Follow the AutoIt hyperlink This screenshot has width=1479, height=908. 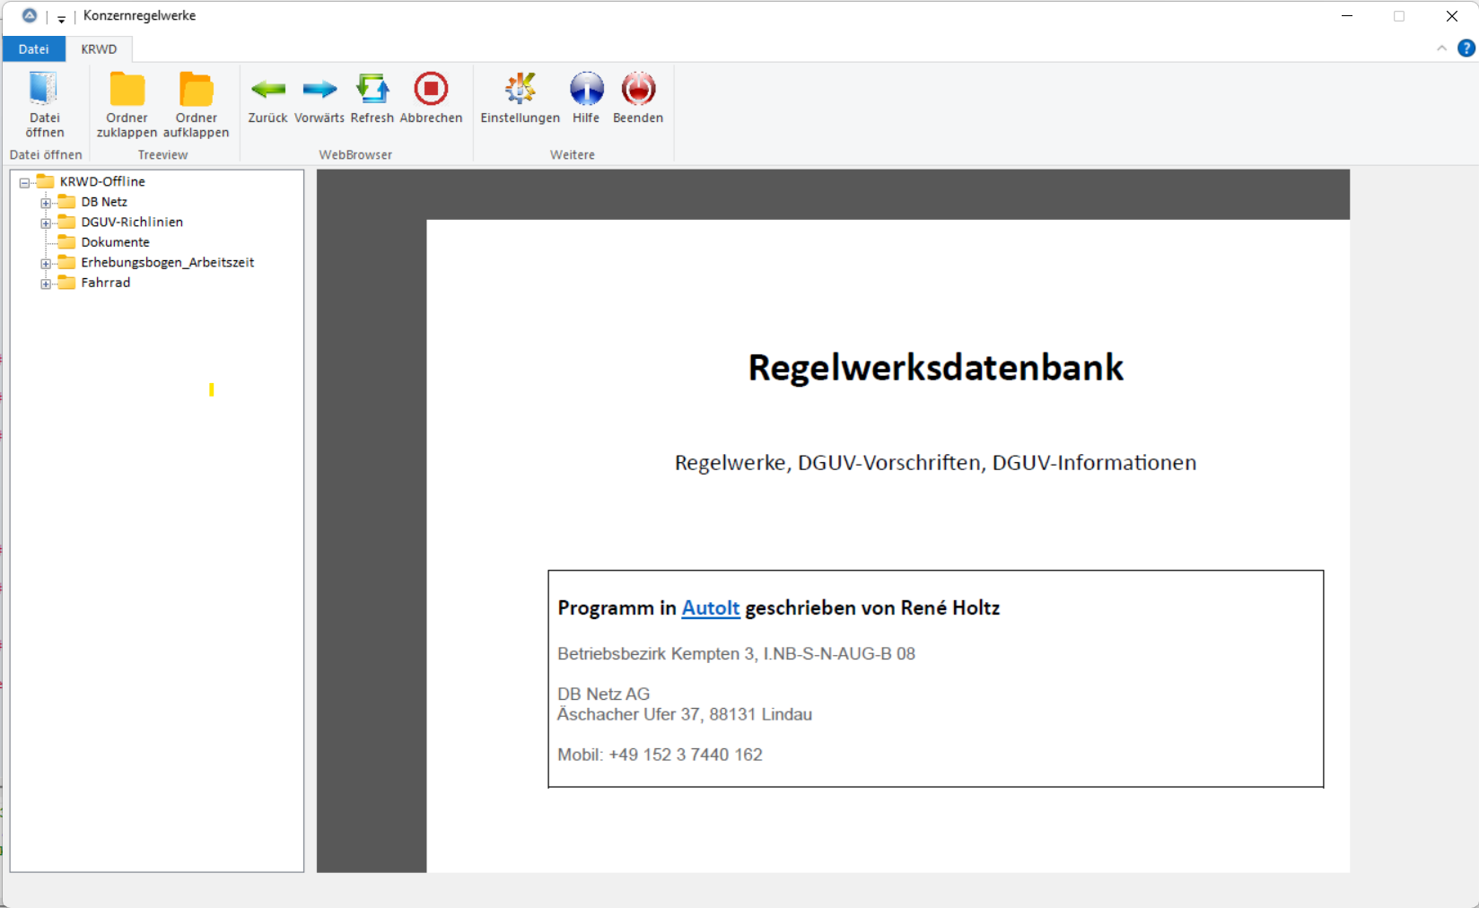tap(710, 608)
